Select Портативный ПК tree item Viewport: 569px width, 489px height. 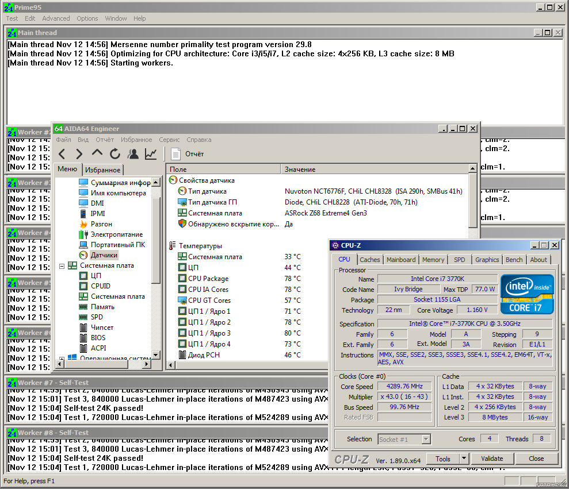tap(112, 245)
